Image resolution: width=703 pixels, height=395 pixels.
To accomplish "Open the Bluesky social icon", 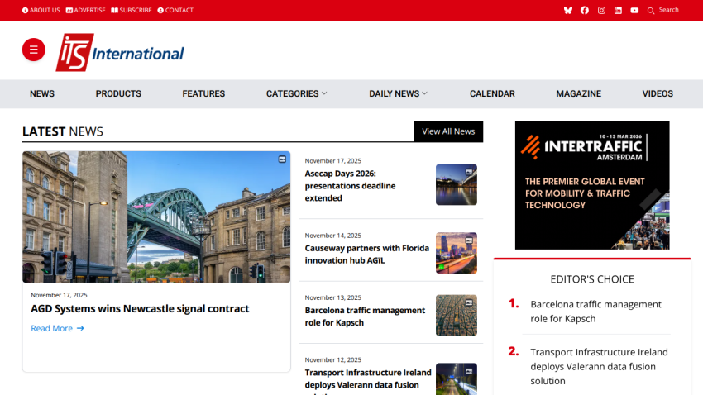I will pos(568,10).
